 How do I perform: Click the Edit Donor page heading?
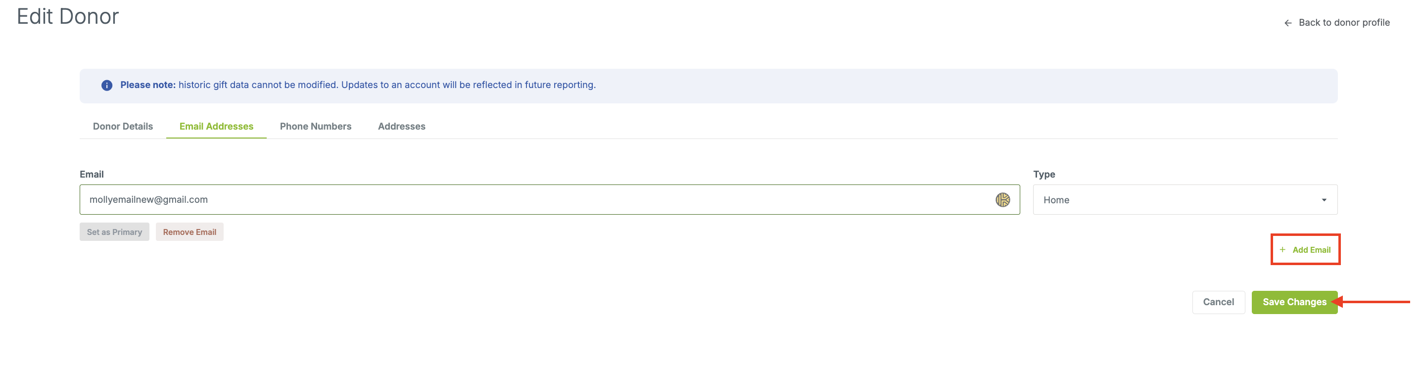68,16
